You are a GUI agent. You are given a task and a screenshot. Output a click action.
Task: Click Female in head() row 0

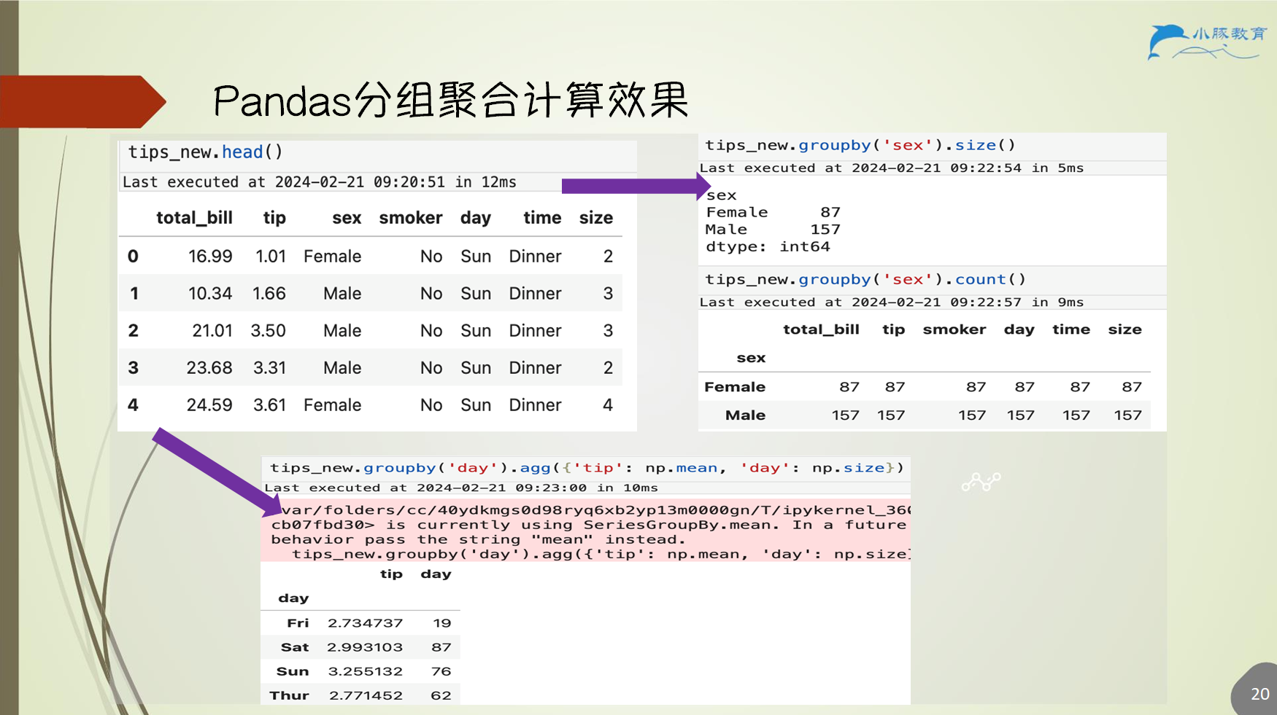click(x=333, y=257)
